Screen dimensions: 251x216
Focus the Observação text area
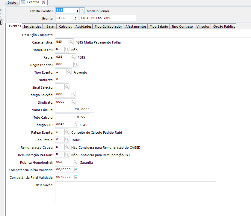tap(135, 192)
